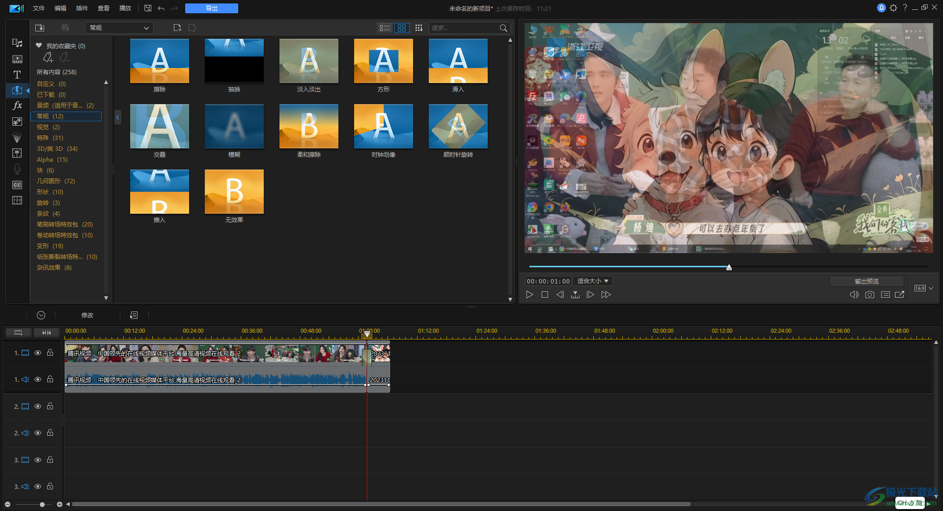This screenshot has height=511, width=943.
Task: Click the category list scroll-down arrow
Action: [106, 298]
